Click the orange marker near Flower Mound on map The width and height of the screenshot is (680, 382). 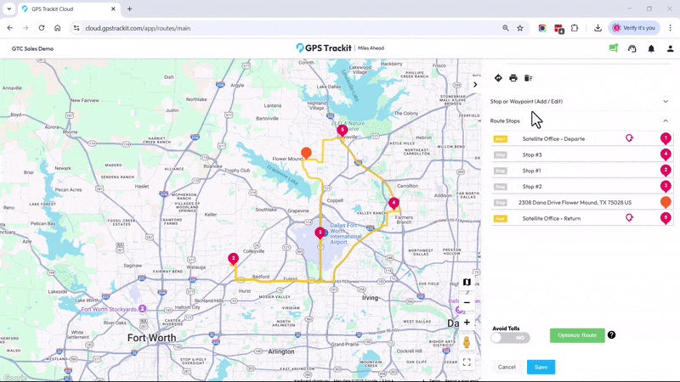306,153
